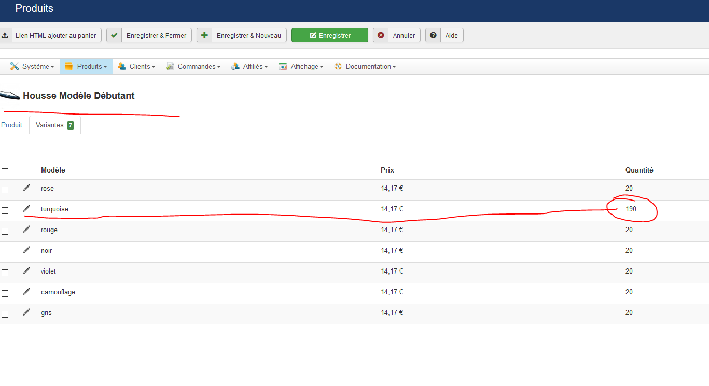Toggle the select-all checkbox in table header

click(x=5, y=171)
